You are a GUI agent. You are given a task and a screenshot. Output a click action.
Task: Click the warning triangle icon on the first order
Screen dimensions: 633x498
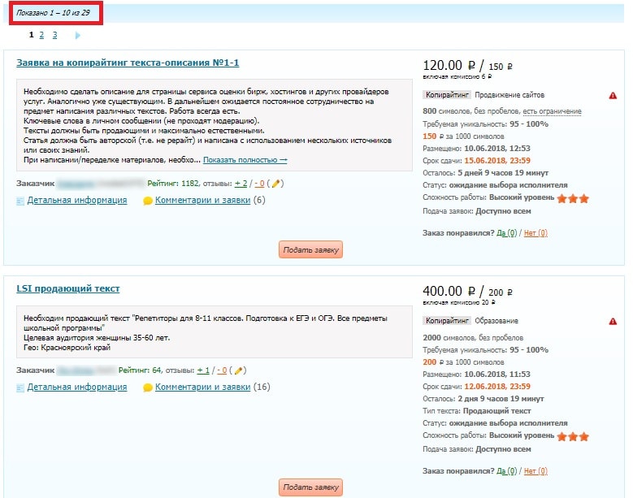click(613, 96)
